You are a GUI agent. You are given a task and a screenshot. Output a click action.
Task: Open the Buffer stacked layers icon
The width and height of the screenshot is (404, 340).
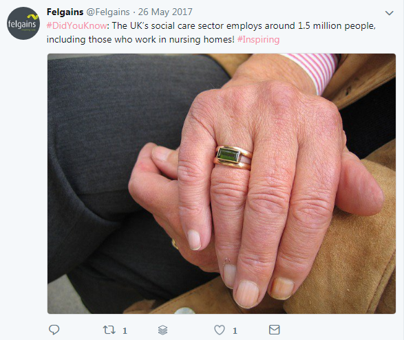pyautogui.click(x=162, y=330)
